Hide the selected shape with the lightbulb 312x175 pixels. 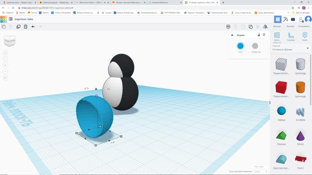point(264,35)
